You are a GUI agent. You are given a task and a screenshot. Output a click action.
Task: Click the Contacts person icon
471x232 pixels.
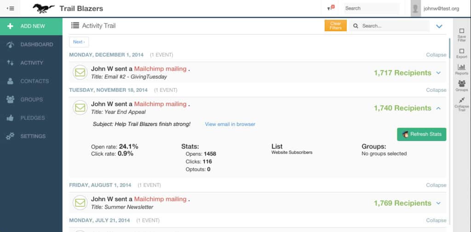pyautogui.click(x=10, y=81)
